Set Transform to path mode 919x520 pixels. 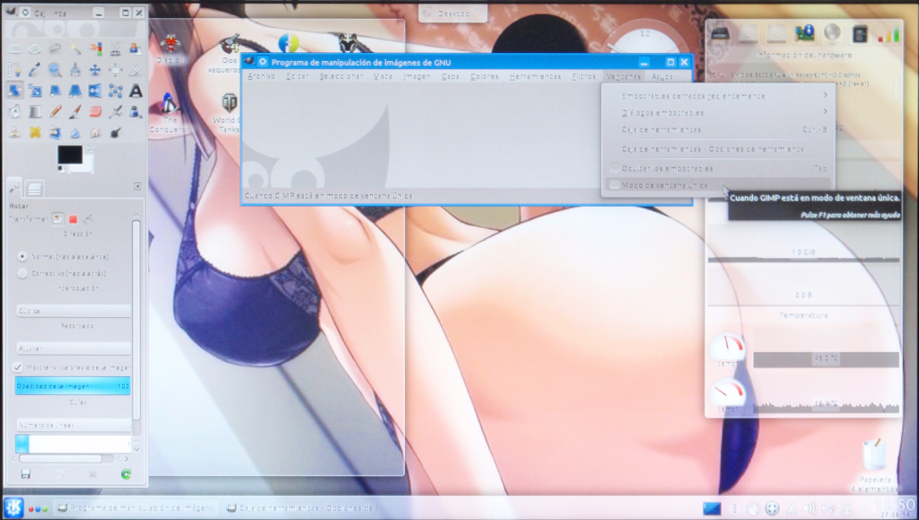point(88,218)
